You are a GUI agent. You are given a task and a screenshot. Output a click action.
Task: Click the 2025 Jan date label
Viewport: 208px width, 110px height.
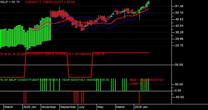(141, 107)
